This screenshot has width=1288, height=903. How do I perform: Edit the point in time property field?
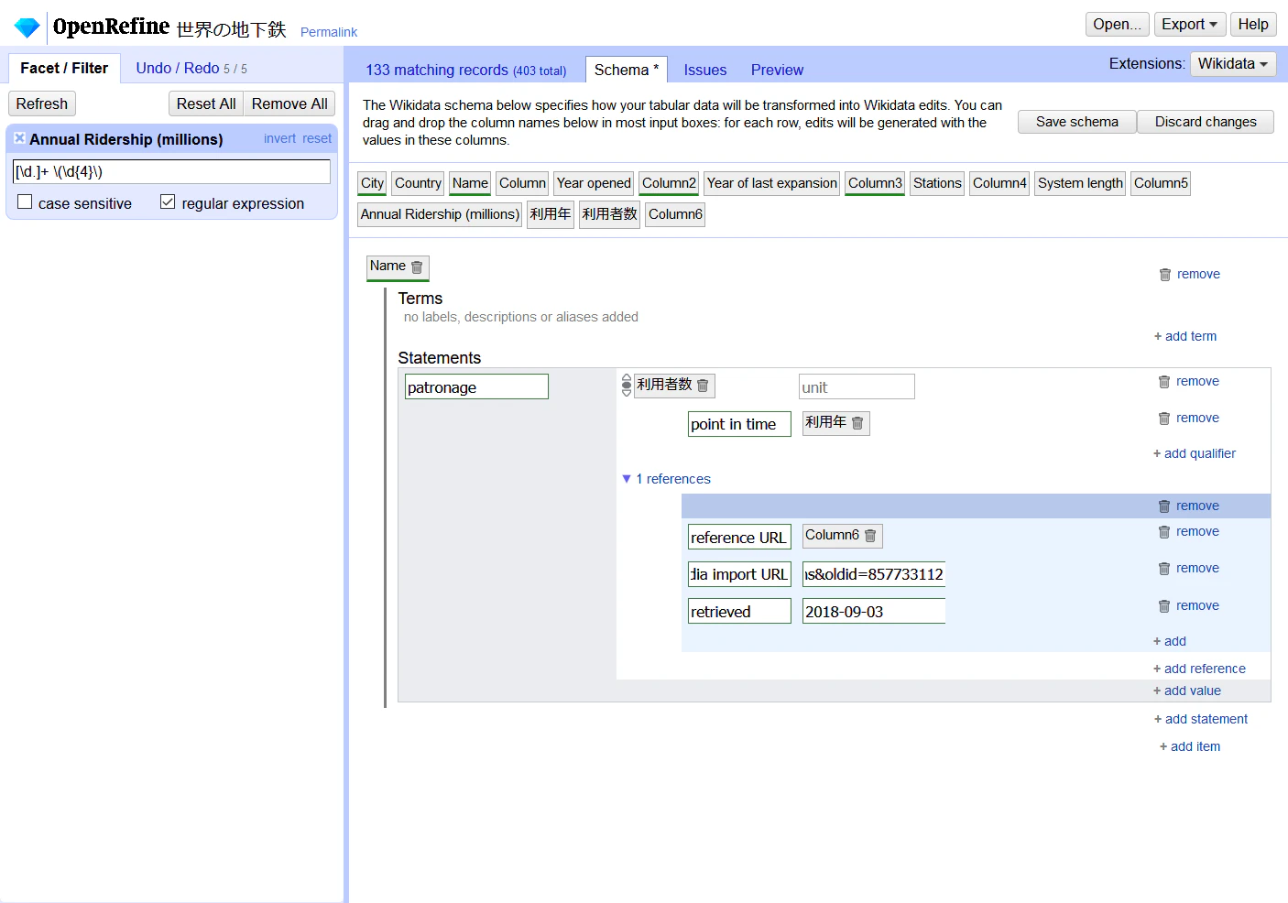[739, 424]
